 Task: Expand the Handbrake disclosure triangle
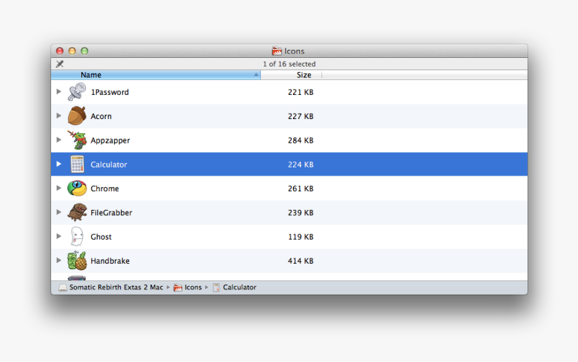pyautogui.click(x=58, y=260)
